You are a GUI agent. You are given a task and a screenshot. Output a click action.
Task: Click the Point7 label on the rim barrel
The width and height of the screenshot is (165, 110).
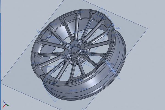(85, 89)
